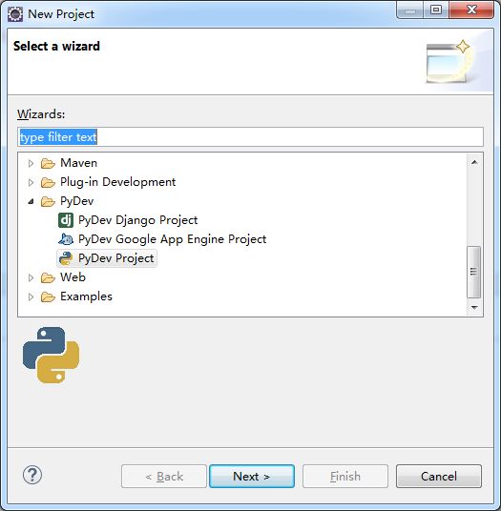Expand the Maven category
Viewport: 501px width, 511px height.
coord(31,163)
